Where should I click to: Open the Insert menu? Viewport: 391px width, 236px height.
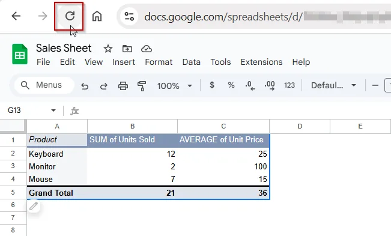coord(124,62)
